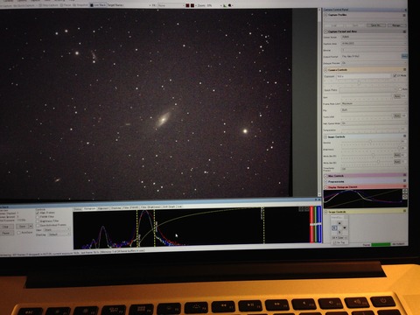Click the Gain Auto button
420x315 pixels.
(x=397, y=96)
